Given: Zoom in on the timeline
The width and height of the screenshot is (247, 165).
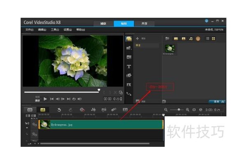Looking at the screenshot, I should pyautogui.click(x=187, y=110).
